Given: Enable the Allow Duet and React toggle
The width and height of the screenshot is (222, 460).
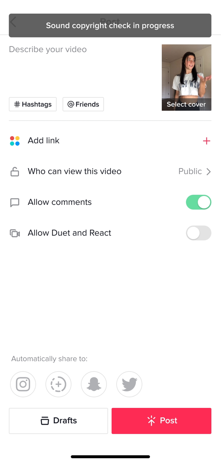Looking at the screenshot, I should (x=198, y=233).
